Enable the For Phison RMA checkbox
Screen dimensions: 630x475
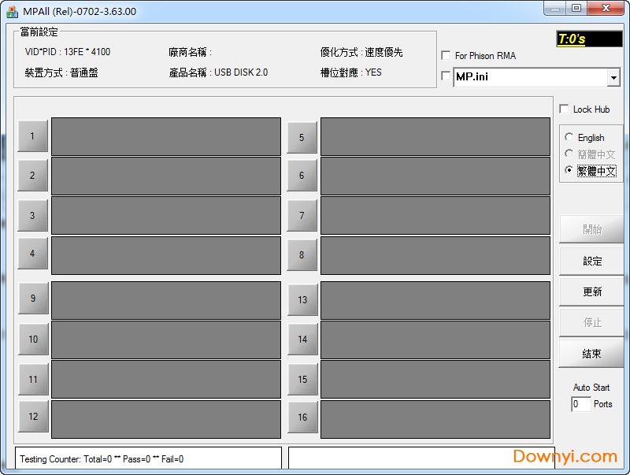pyautogui.click(x=447, y=56)
